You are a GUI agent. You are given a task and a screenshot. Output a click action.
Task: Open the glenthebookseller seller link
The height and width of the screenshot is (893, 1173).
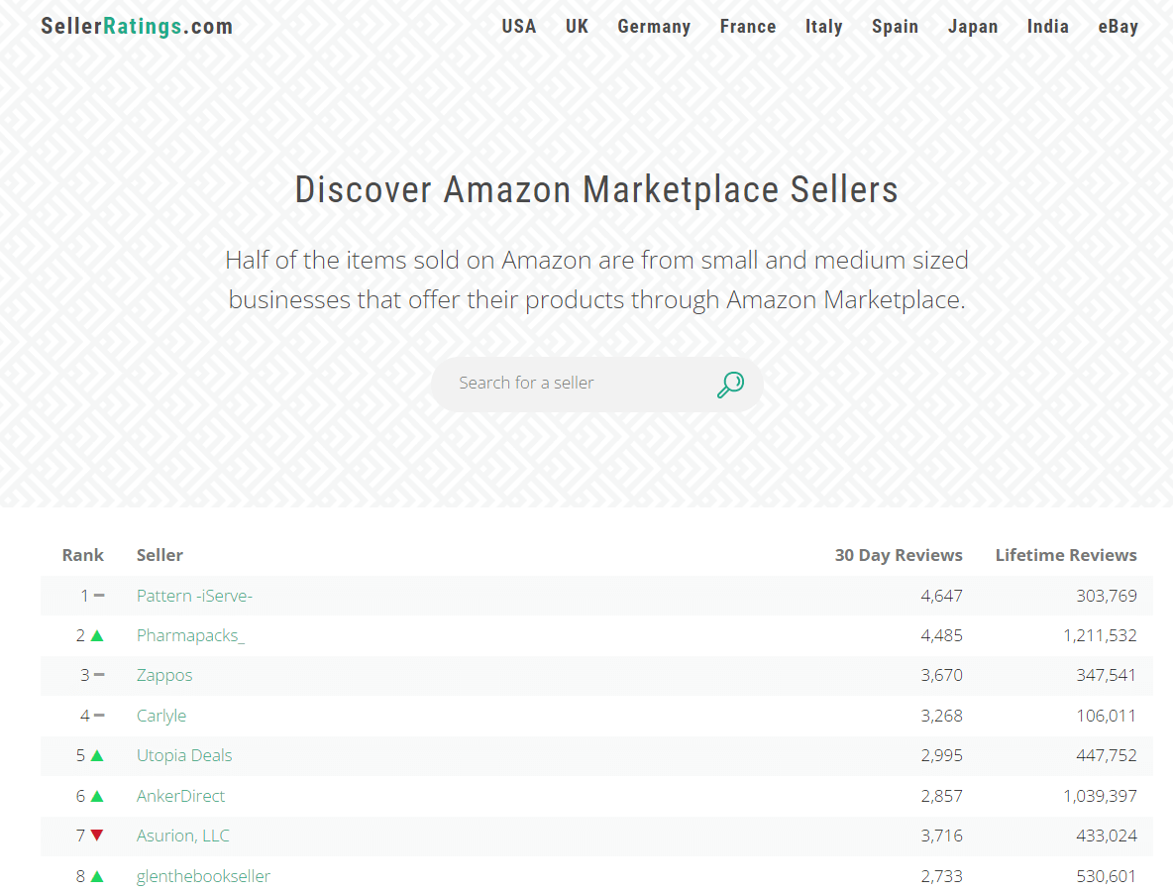pyautogui.click(x=203, y=876)
